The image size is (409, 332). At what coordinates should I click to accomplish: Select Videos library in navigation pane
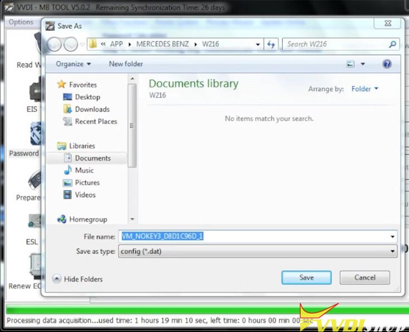click(85, 195)
